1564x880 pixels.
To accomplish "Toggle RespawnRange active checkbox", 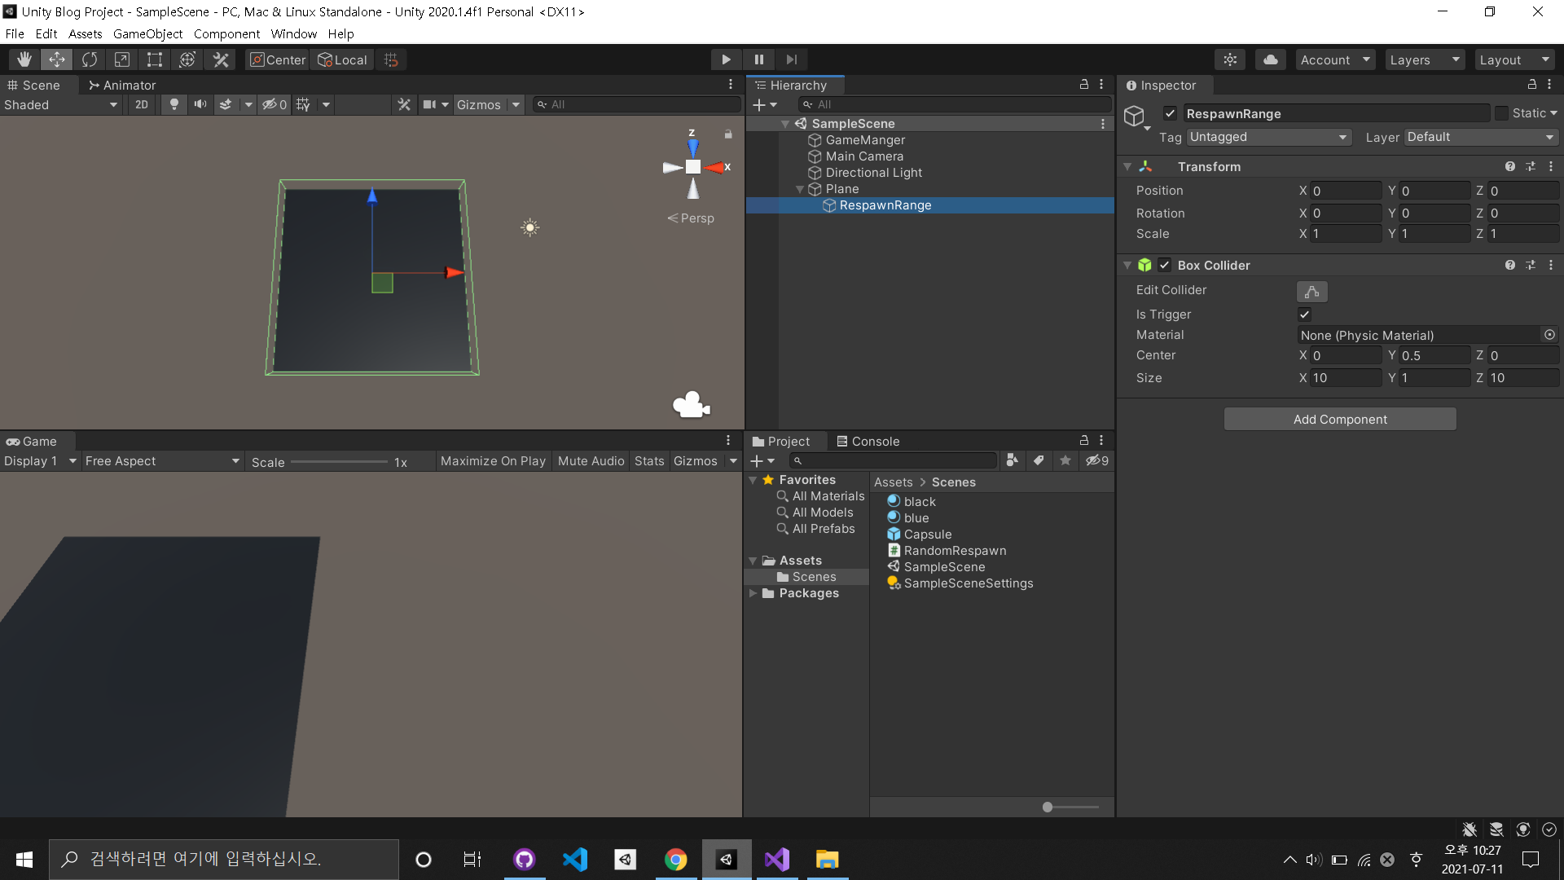I will click(x=1170, y=113).
